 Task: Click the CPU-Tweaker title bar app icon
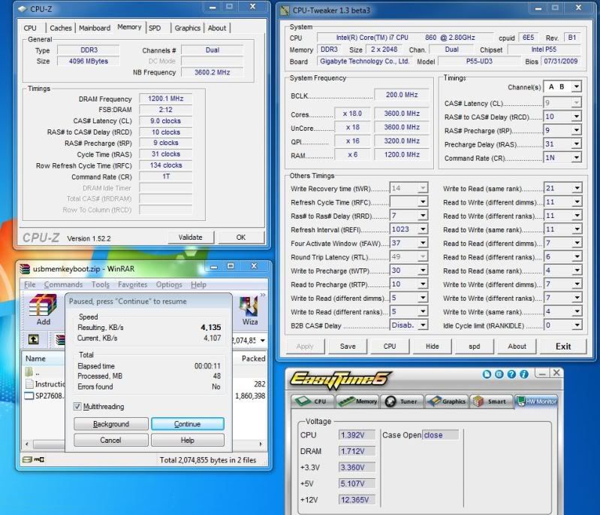click(x=285, y=11)
